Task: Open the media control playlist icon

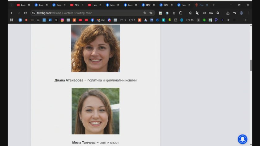Action: [x=235, y=13]
